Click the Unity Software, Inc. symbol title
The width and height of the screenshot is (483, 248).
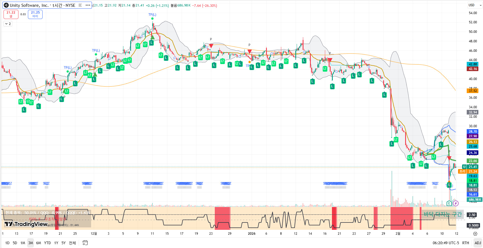29,5
